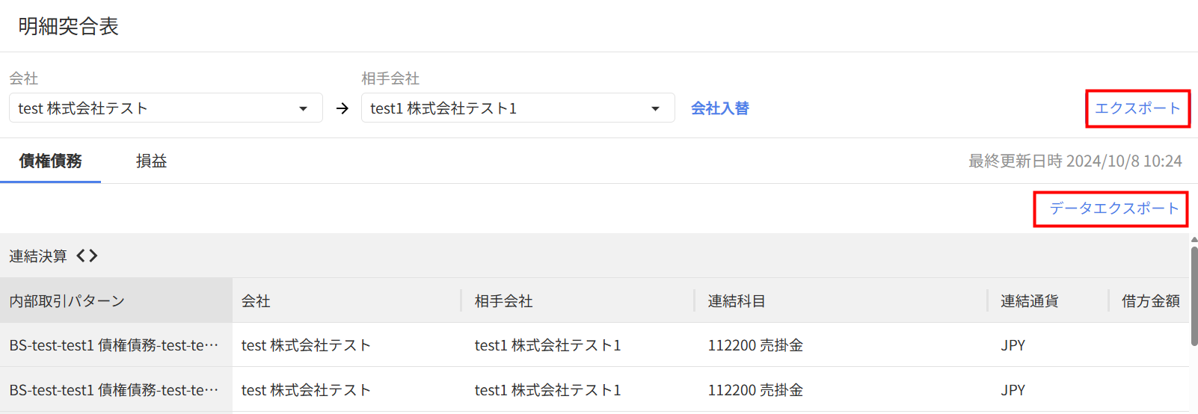This screenshot has height=414, width=1198.
Task: Switch to the 損益 tab
Action: [x=151, y=161]
